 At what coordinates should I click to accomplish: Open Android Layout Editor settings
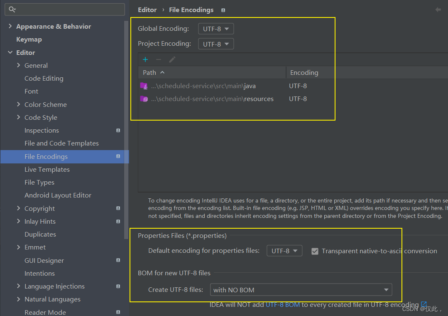pos(58,195)
